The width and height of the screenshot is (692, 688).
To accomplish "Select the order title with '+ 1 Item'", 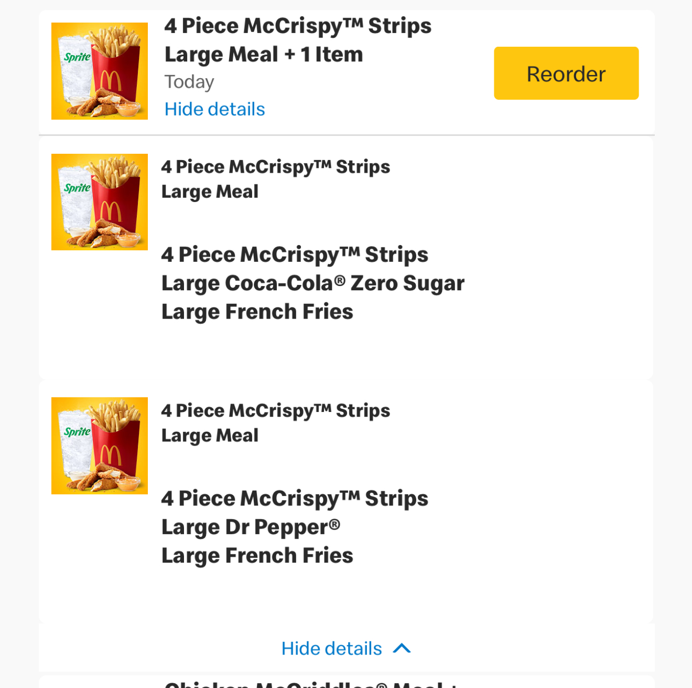I will coord(297,40).
